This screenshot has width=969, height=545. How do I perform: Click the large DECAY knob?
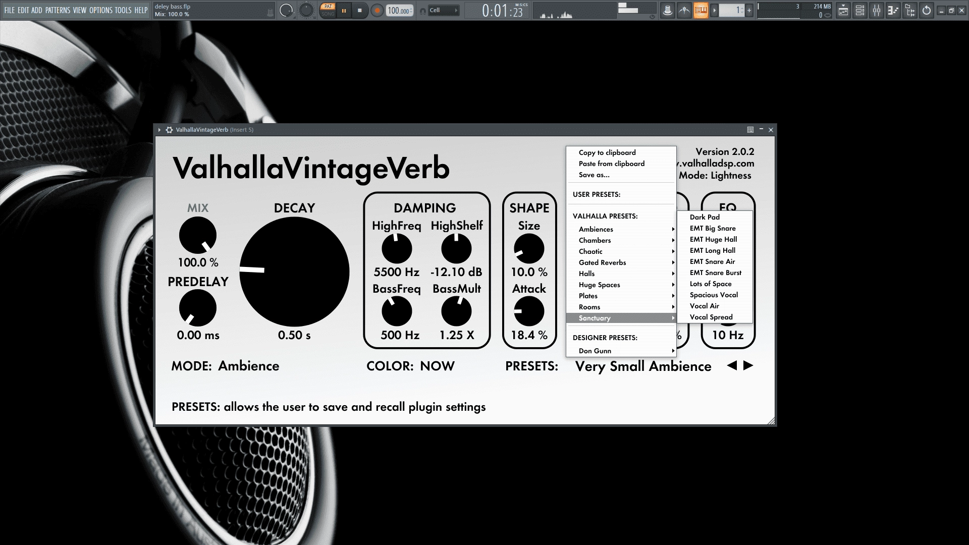(294, 272)
